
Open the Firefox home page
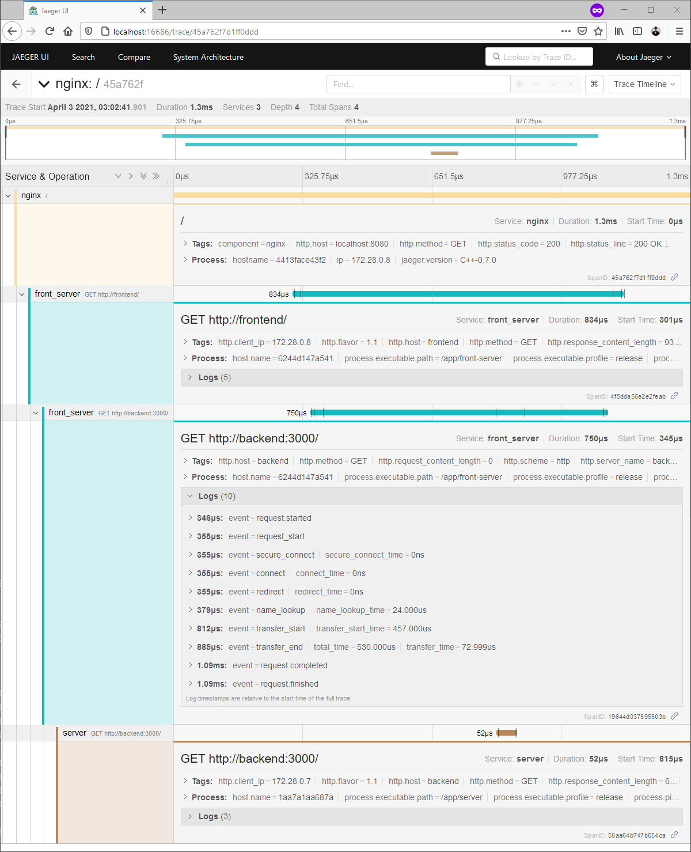(68, 31)
